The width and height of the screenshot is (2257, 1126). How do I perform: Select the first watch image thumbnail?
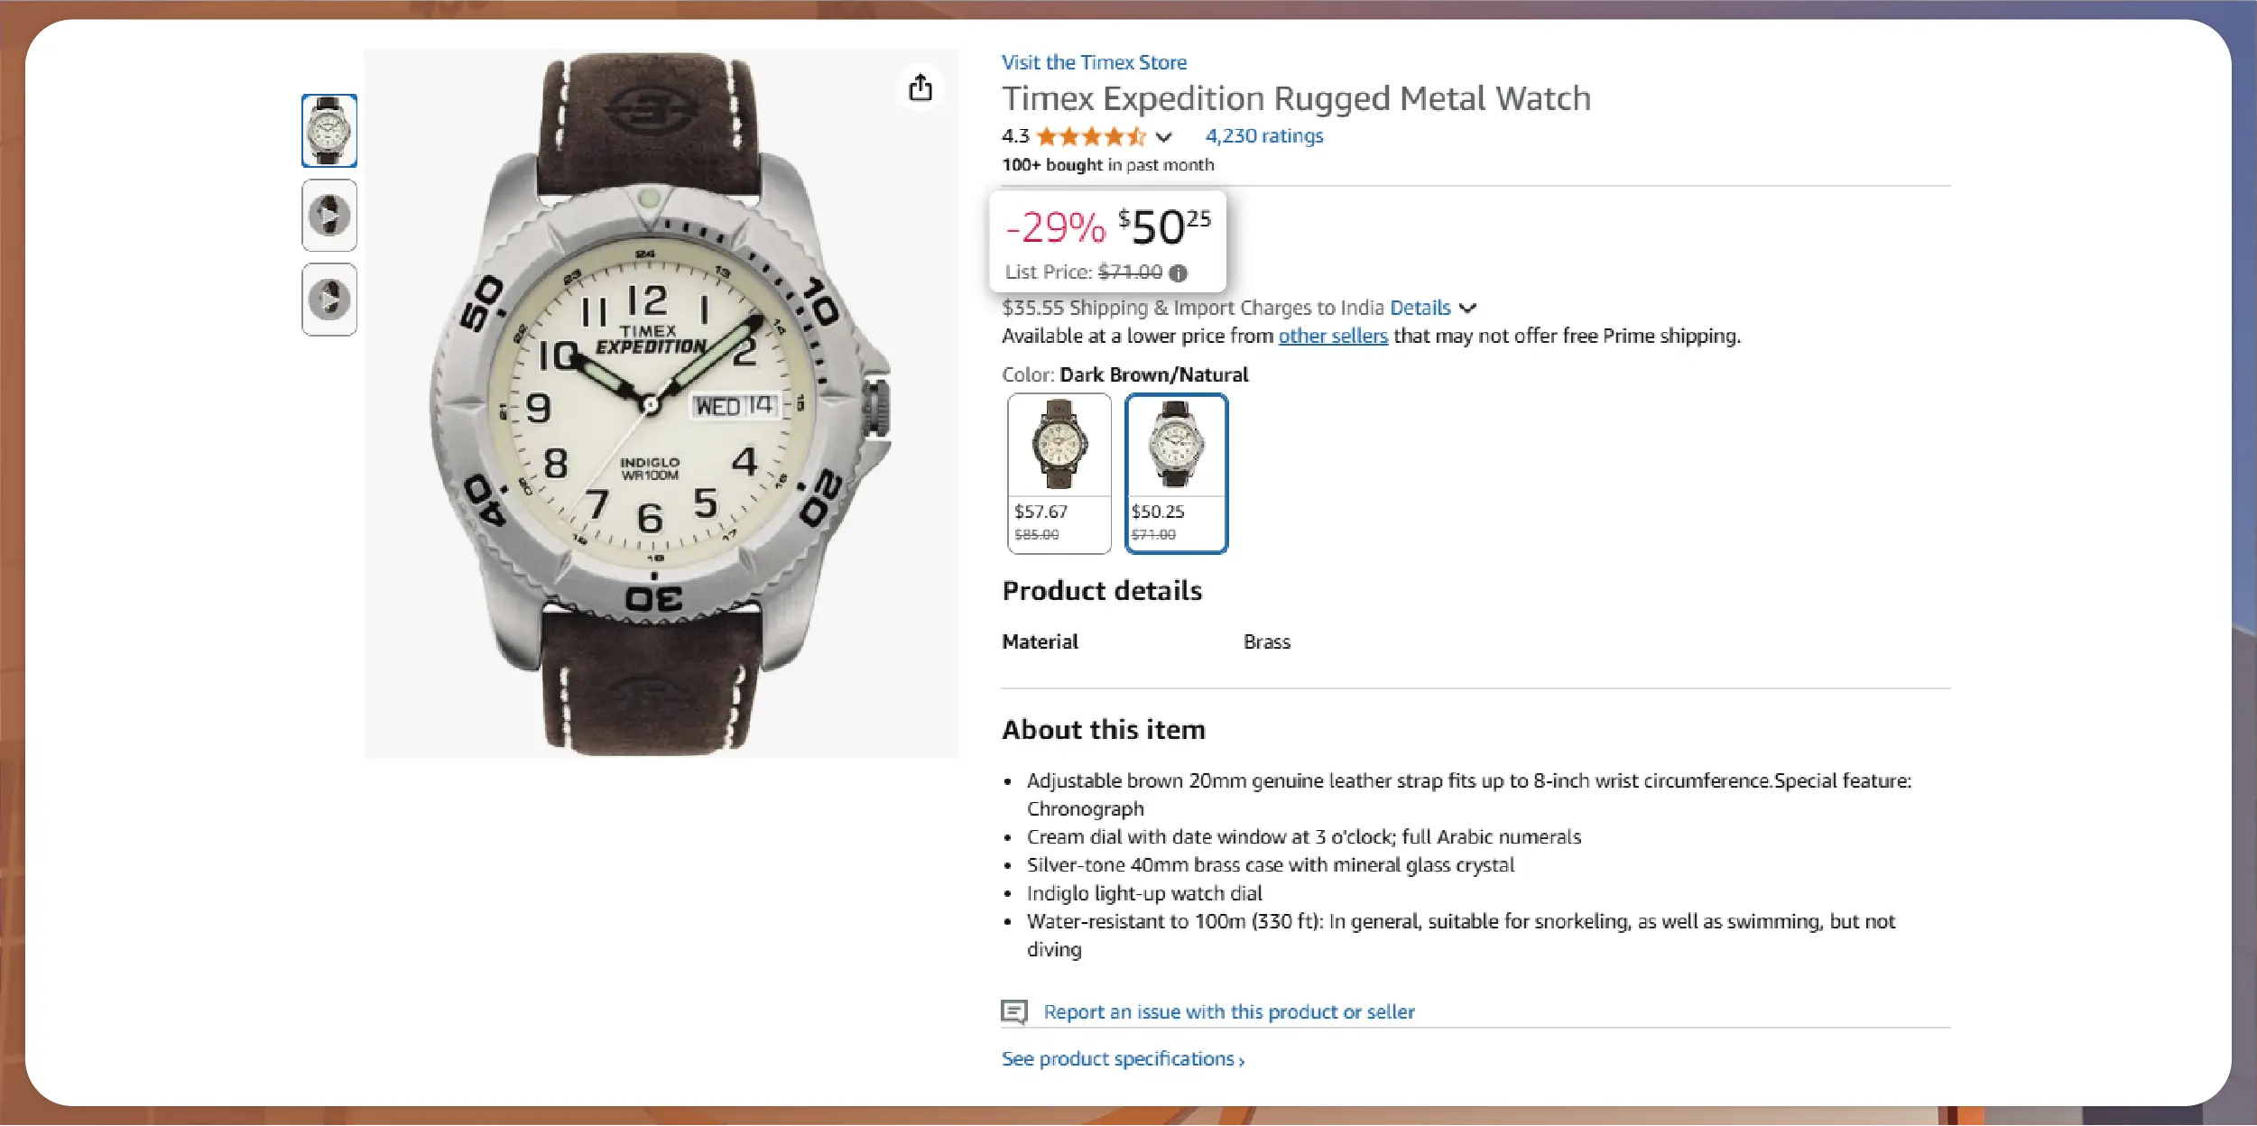pyautogui.click(x=329, y=131)
